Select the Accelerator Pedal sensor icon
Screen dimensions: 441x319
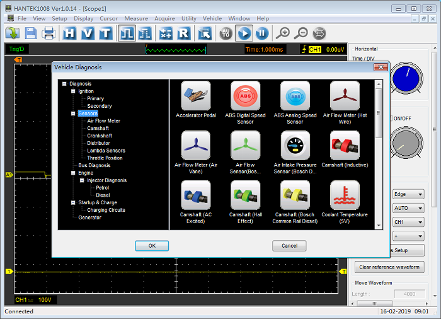(196, 96)
